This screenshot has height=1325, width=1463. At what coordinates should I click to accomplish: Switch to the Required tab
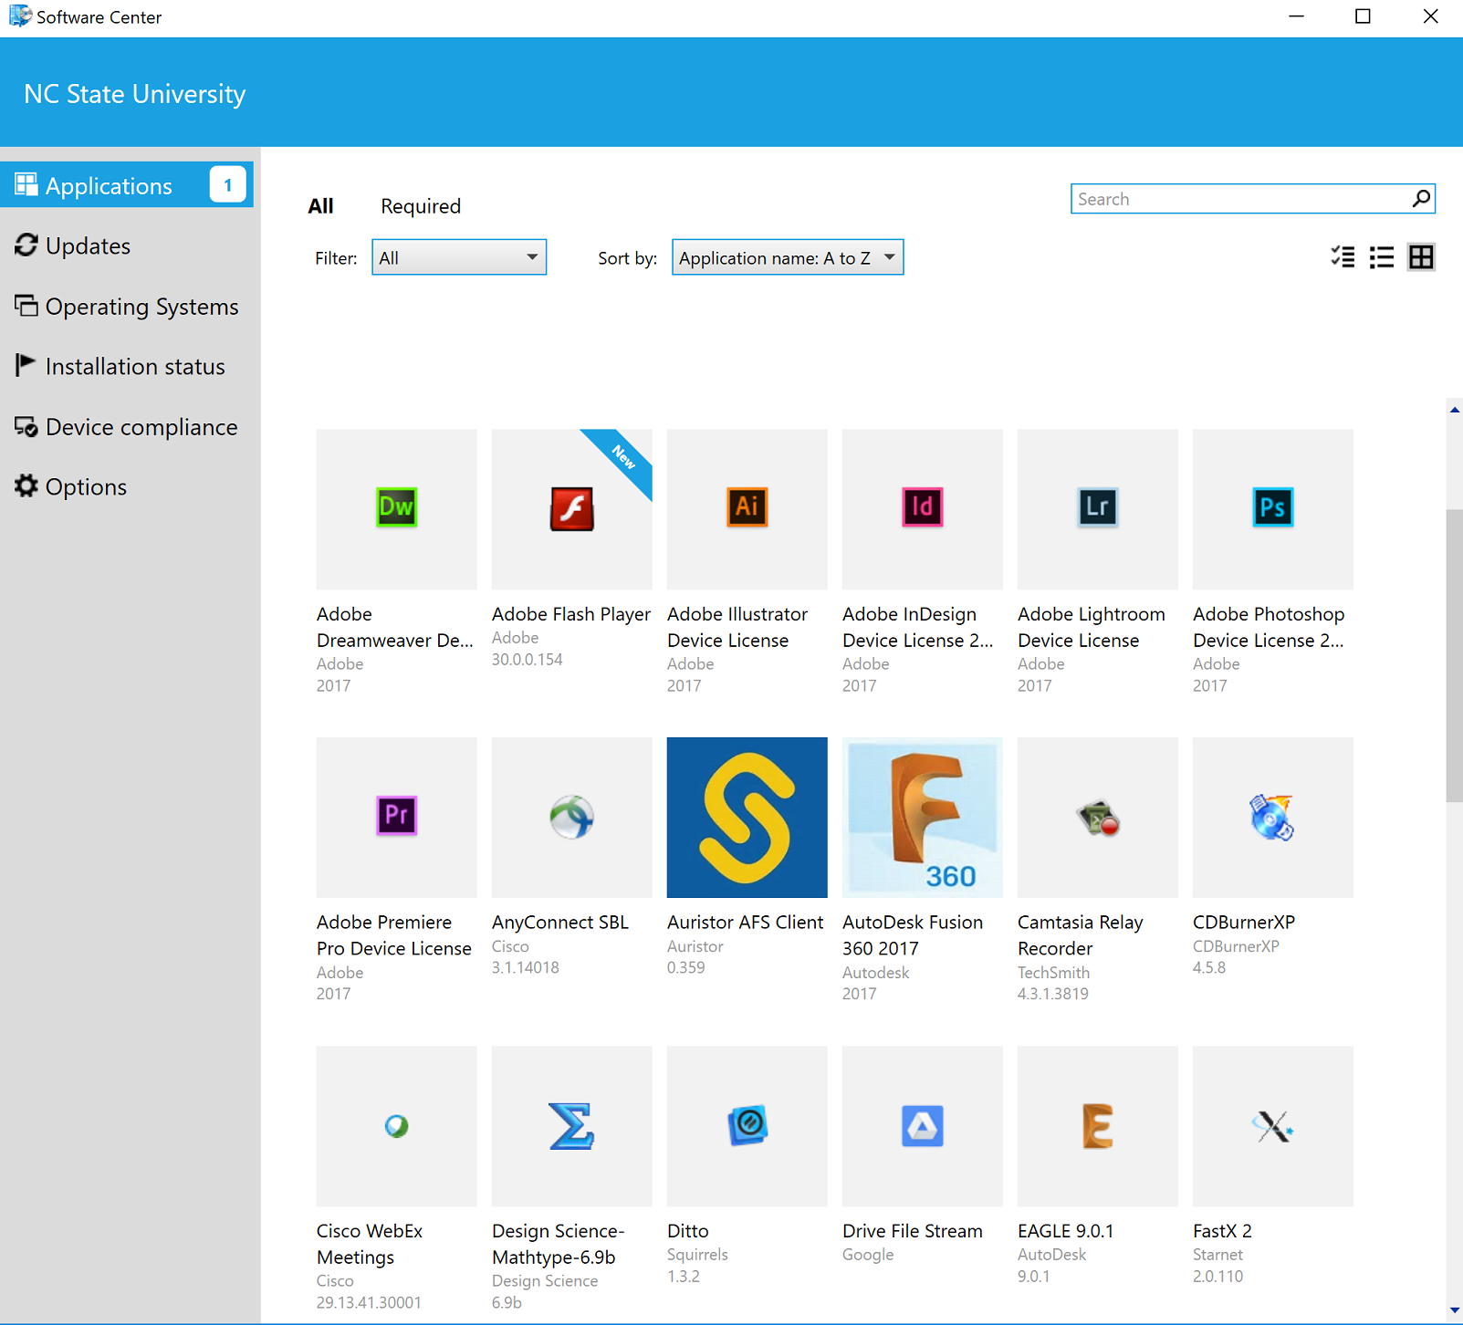421,206
